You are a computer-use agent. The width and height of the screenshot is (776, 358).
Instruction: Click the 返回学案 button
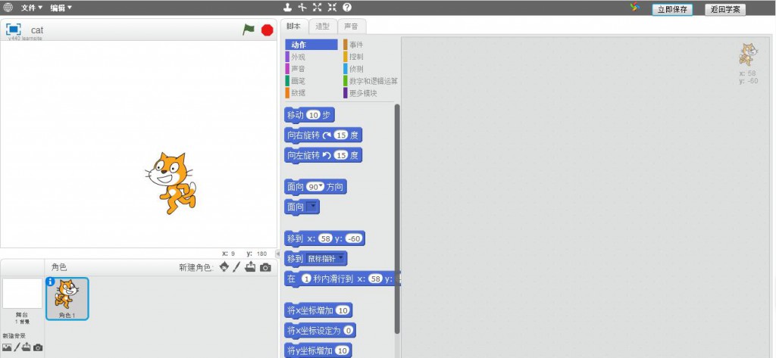(725, 9)
